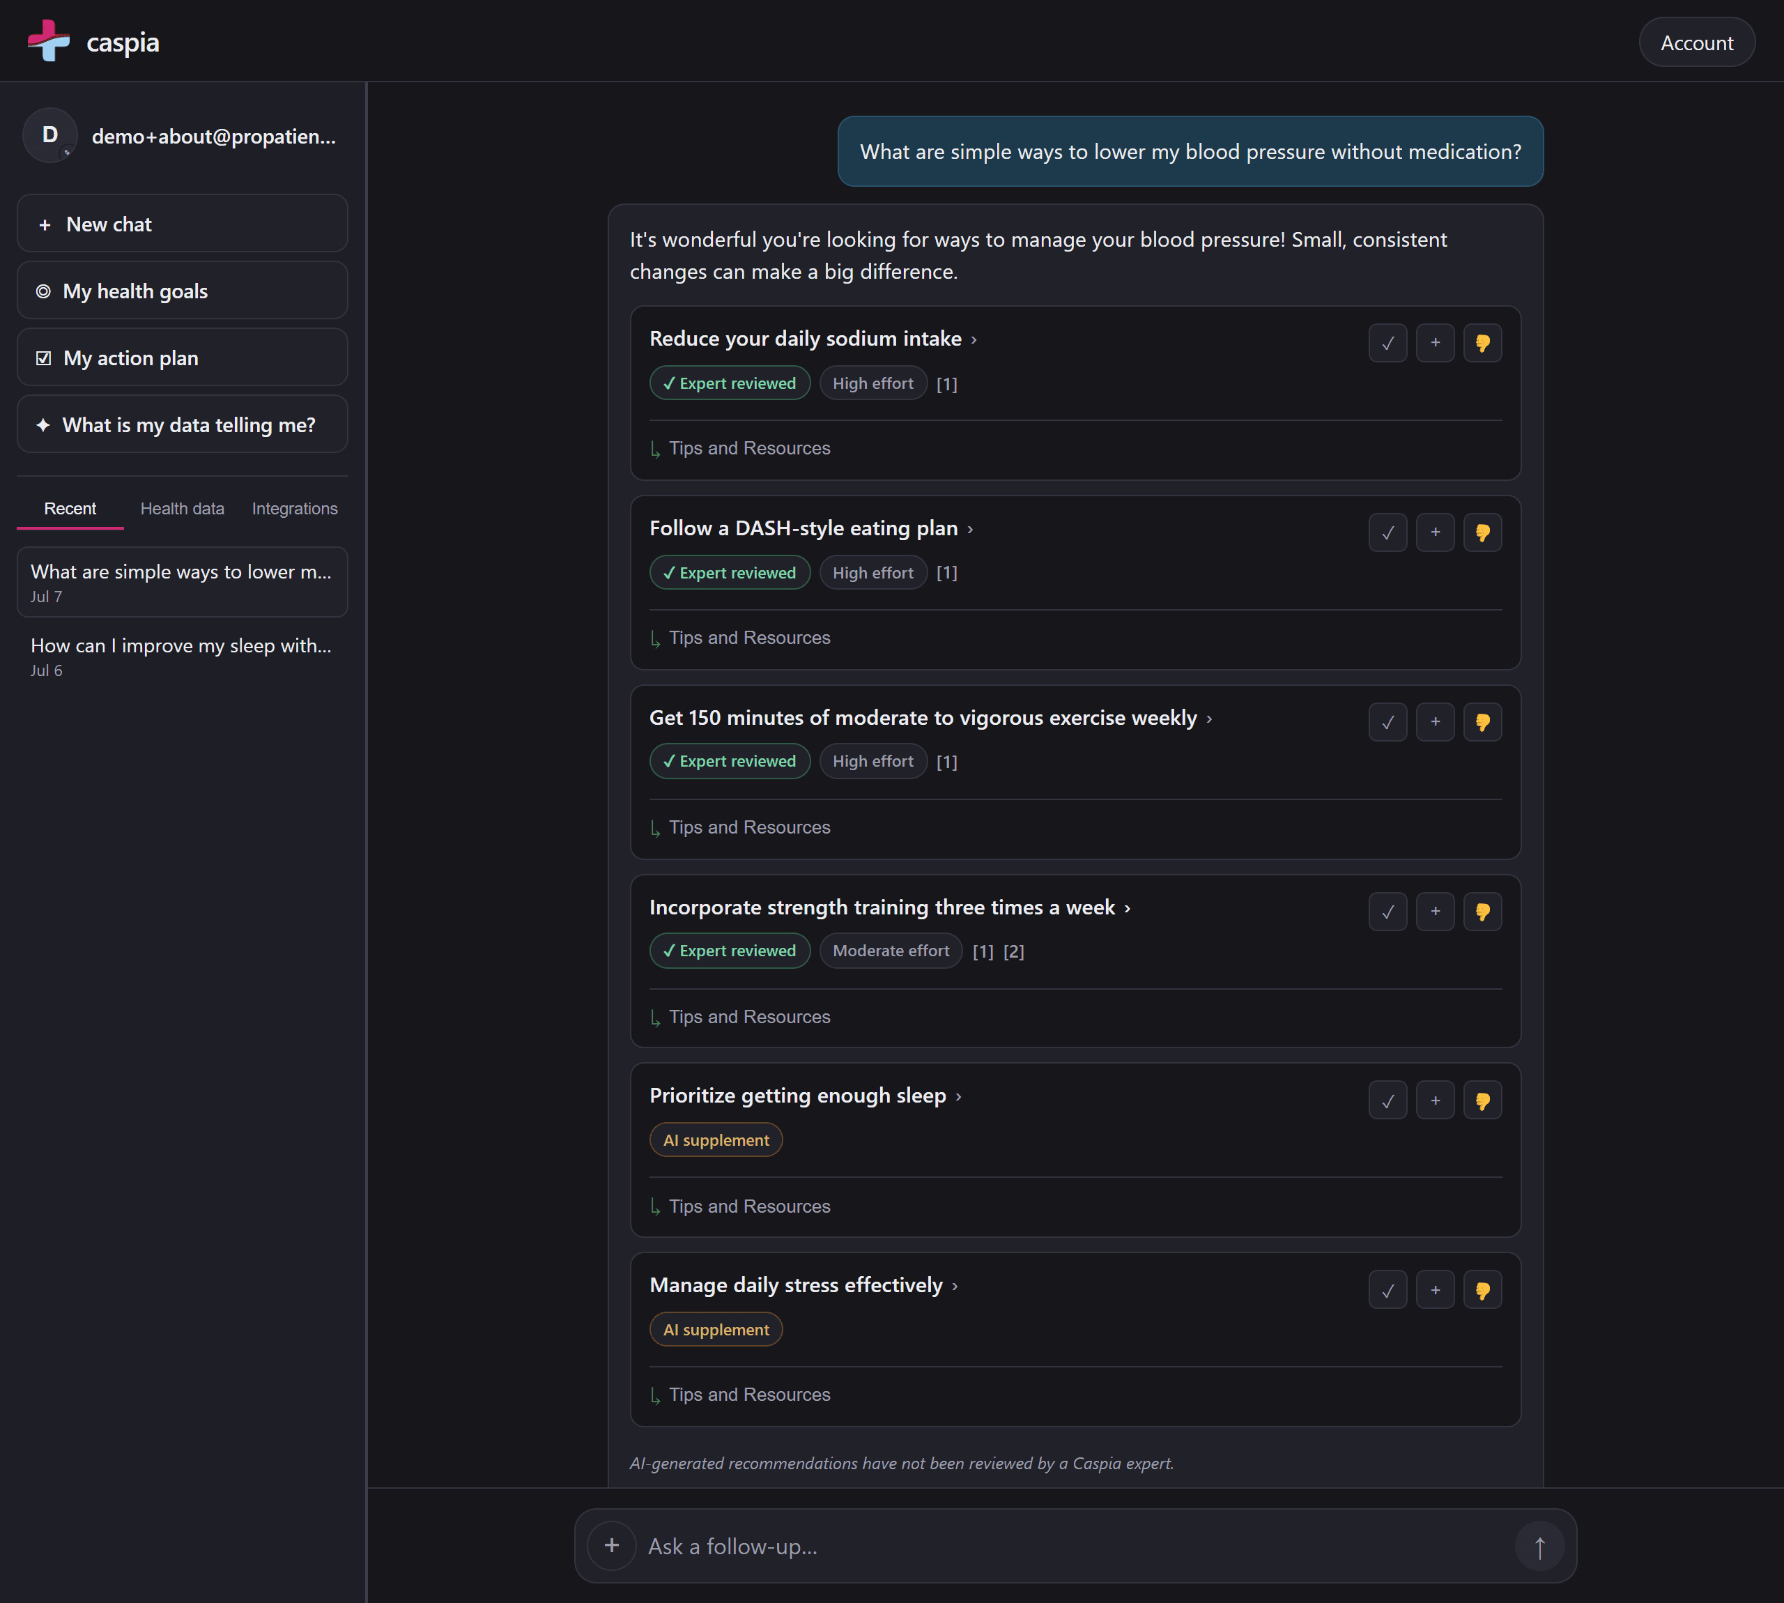The image size is (1784, 1603).
Task: Open 'What are simple ways to lower' chat
Action: pos(183,582)
